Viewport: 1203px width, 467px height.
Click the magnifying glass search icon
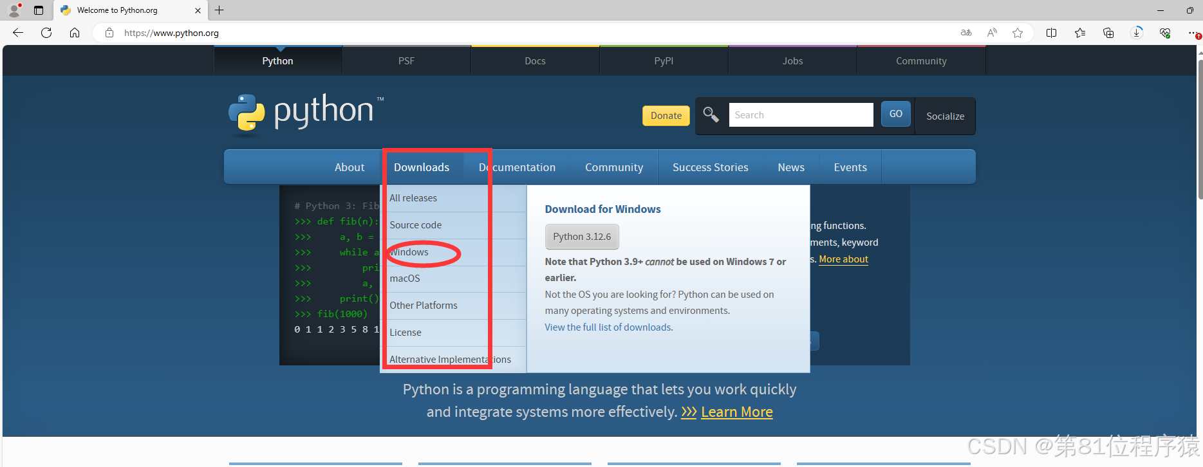point(711,114)
